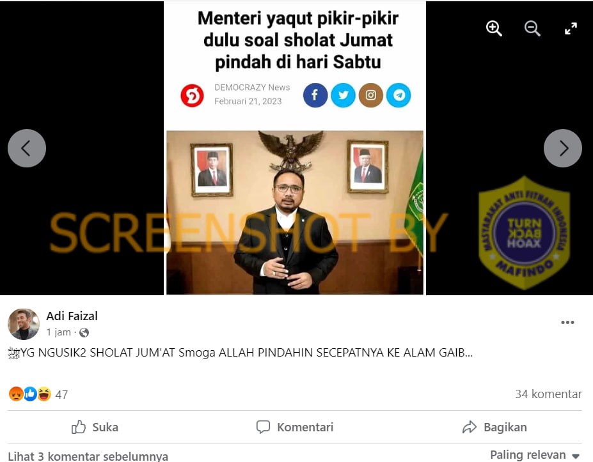Image resolution: width=593 pixels, height=462 pixels.
Task: Share the post with Bagikan
Action: pos(494,427)
